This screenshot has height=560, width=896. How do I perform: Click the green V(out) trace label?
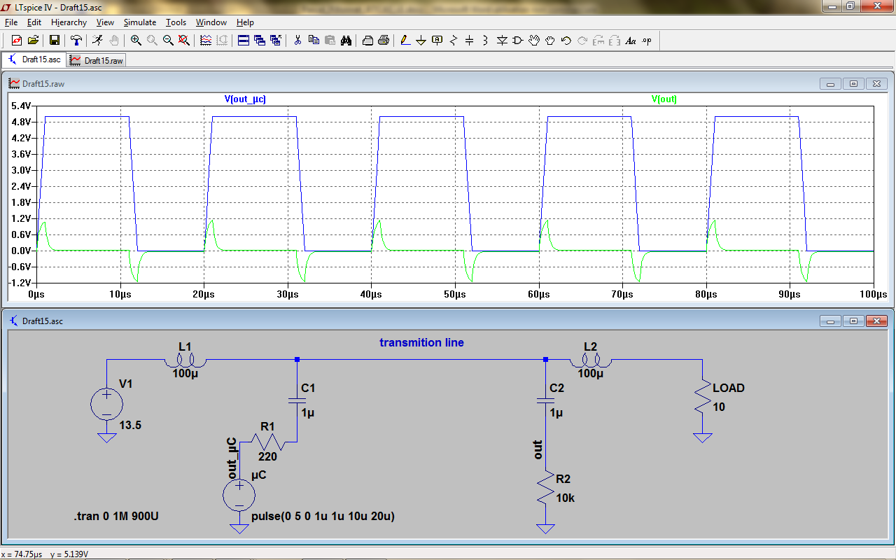tap(664, 99)
